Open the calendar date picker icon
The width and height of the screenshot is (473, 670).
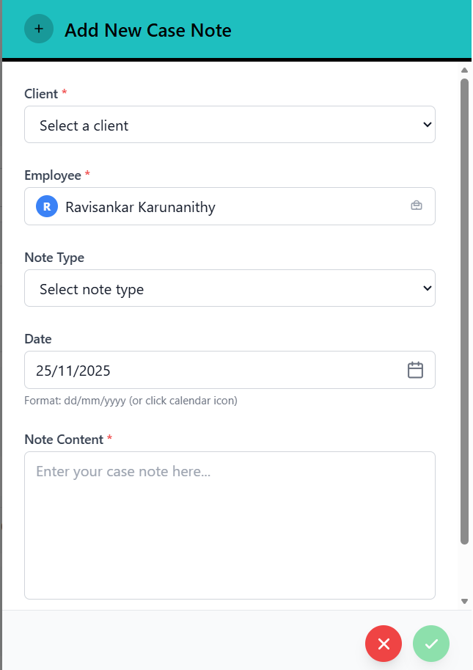coord(415,370)
